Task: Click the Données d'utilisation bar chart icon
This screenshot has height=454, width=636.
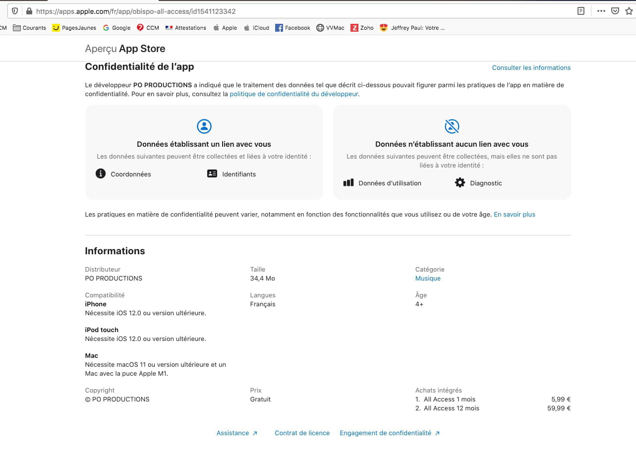Action: 348,183
